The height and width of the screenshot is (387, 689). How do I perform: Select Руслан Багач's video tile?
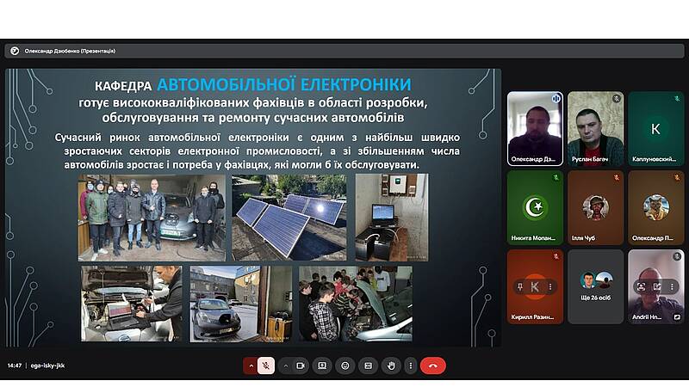click(x=595, y=128)
